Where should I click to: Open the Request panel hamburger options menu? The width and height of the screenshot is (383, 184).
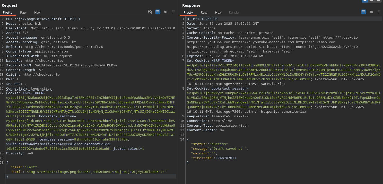pos(173,12)
